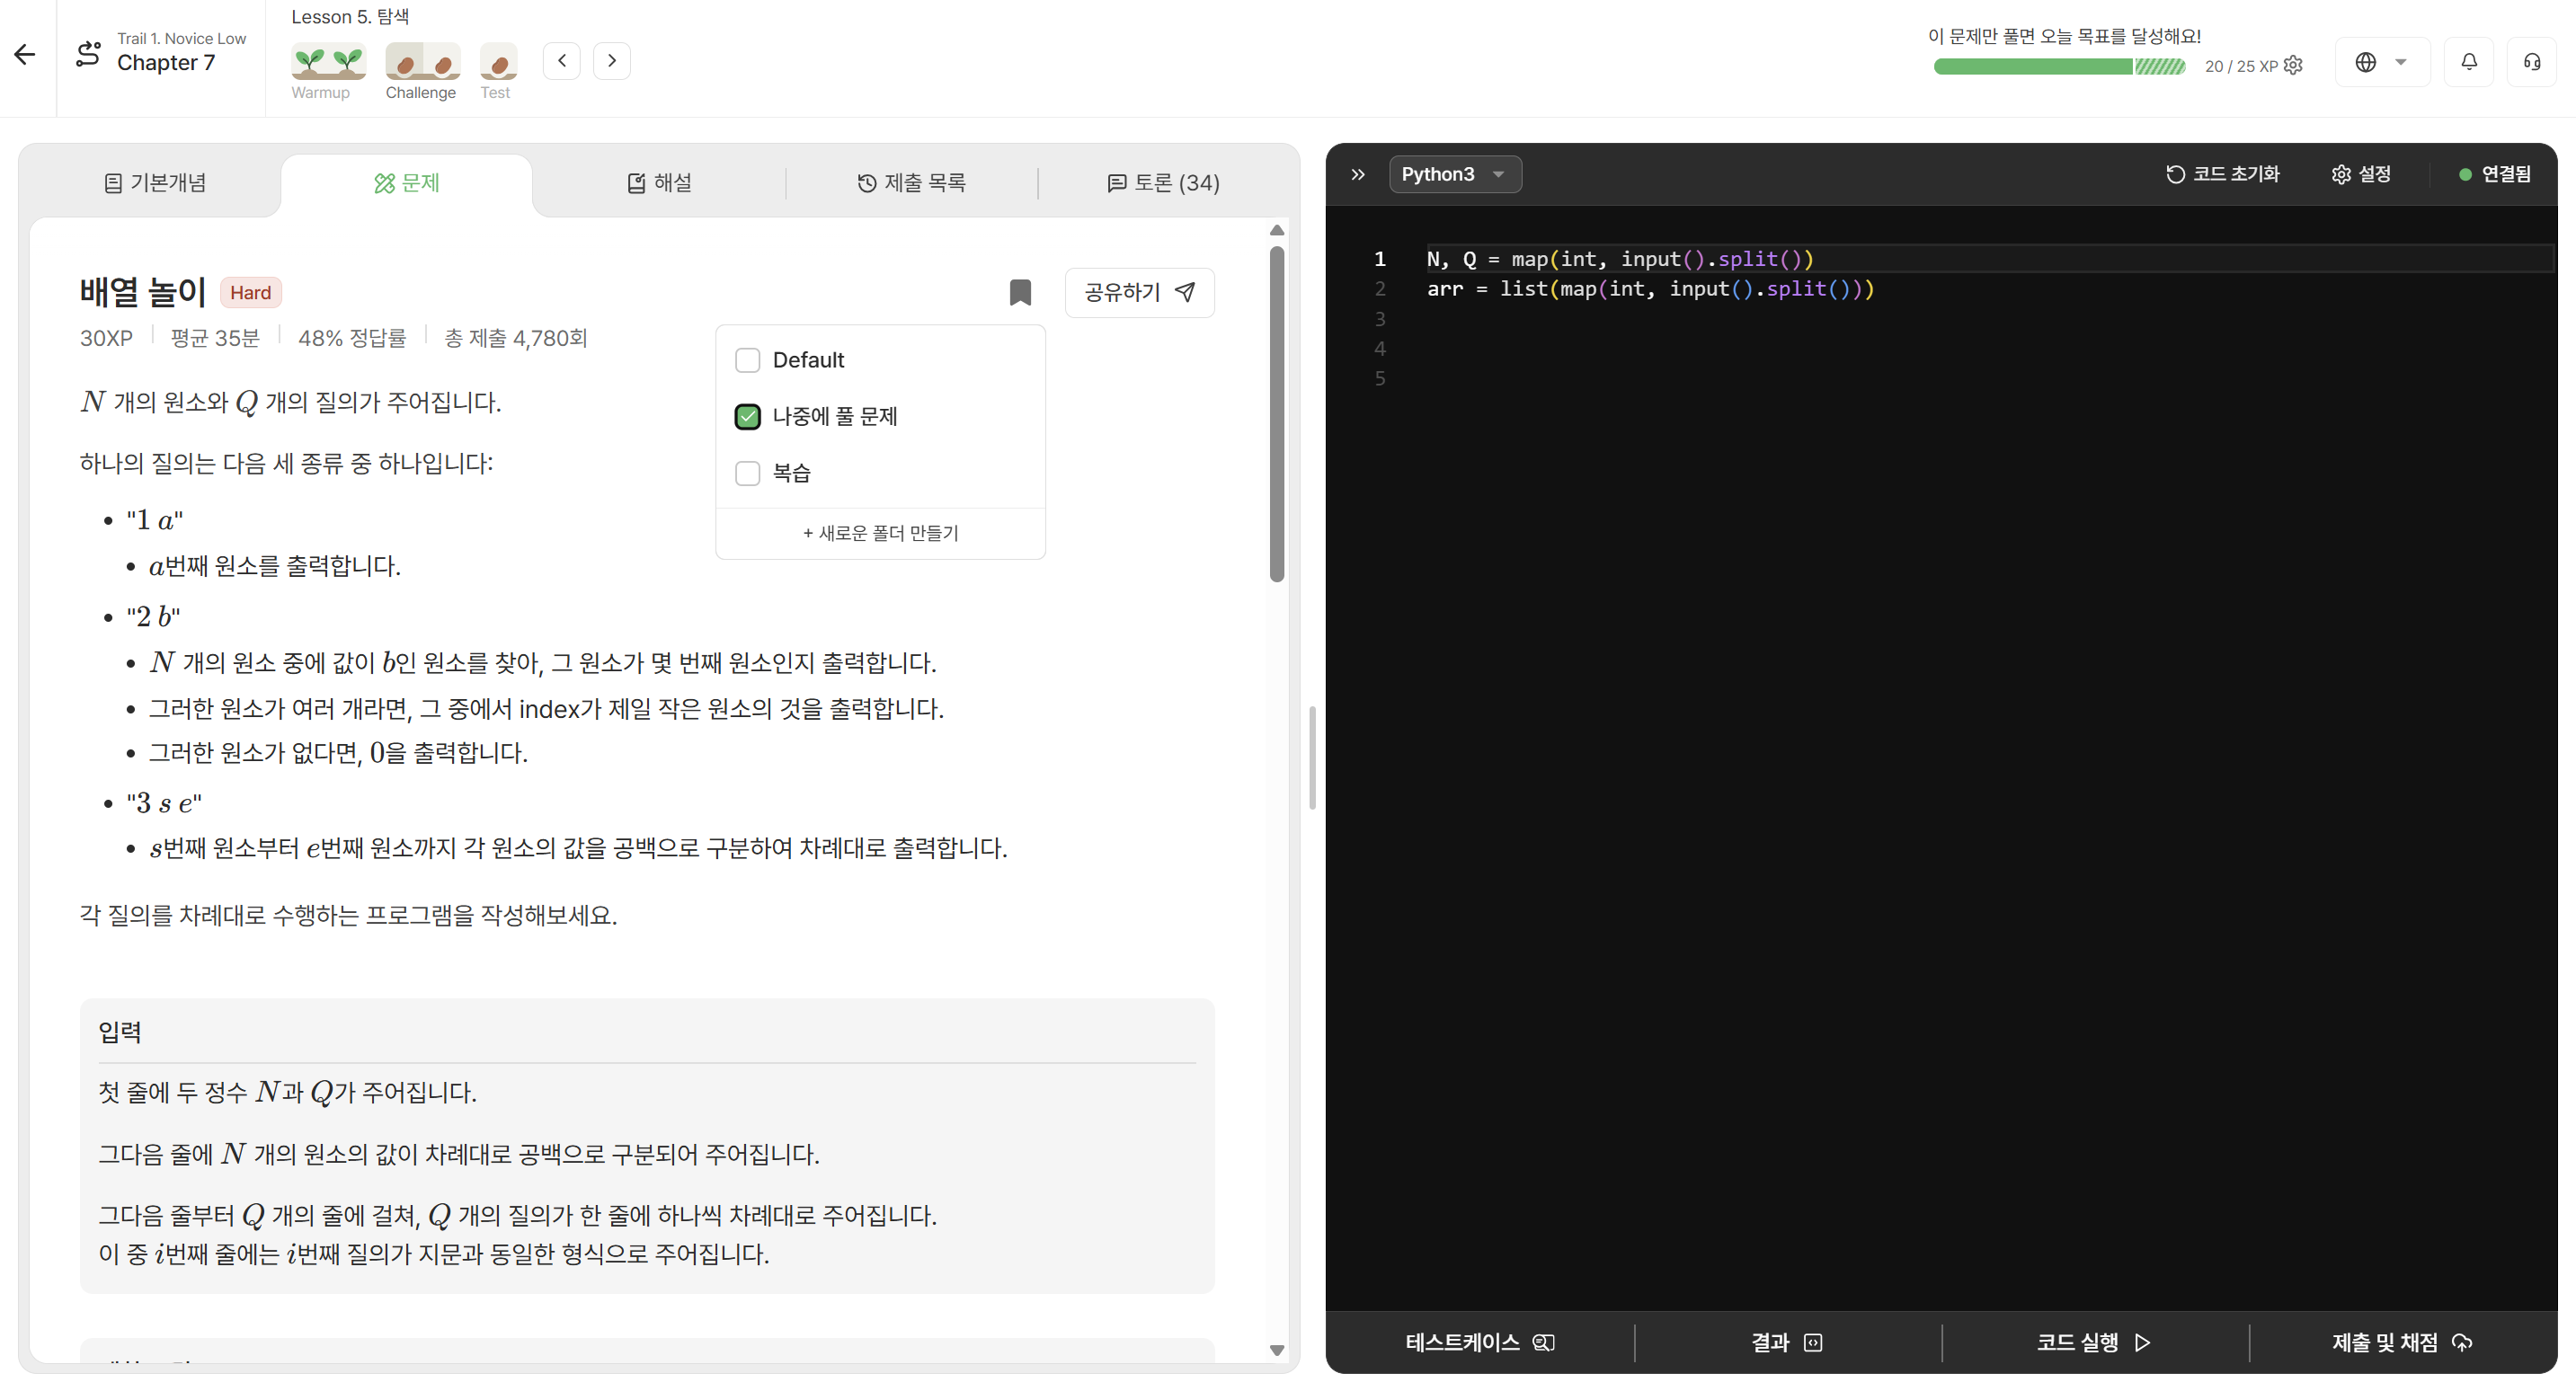Image resolution: width=2576 pixels, height=1391 pixels.
Task: Open XP goal settings gear
Action: coord(2294,66)
